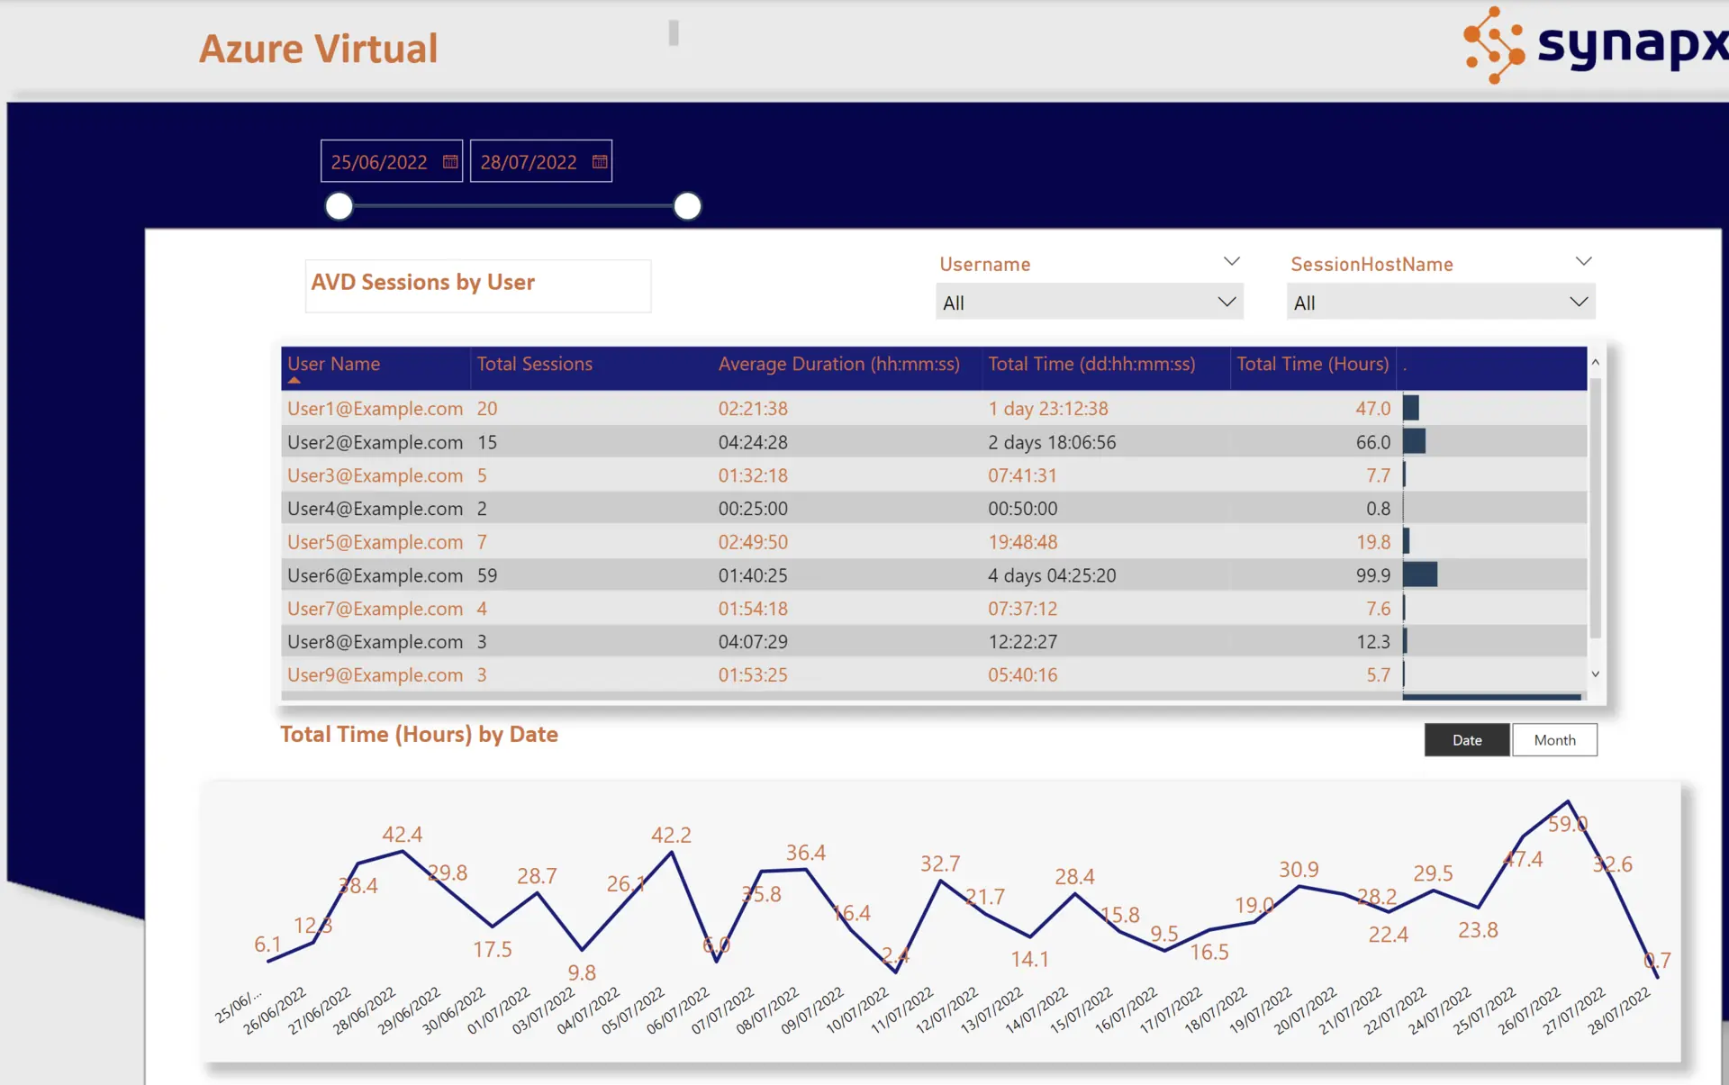
Task: Click the right date slider handle
Action: (687, 206)
